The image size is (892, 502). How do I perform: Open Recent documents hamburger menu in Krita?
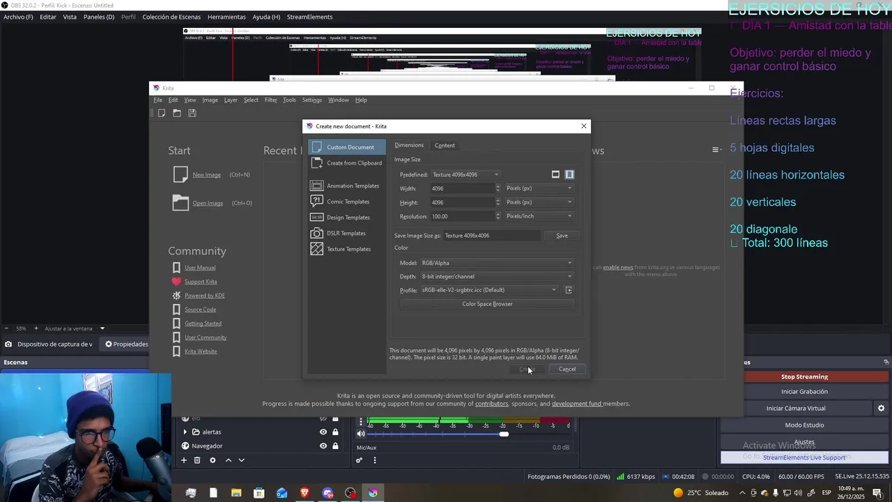[x=715, y=150]
